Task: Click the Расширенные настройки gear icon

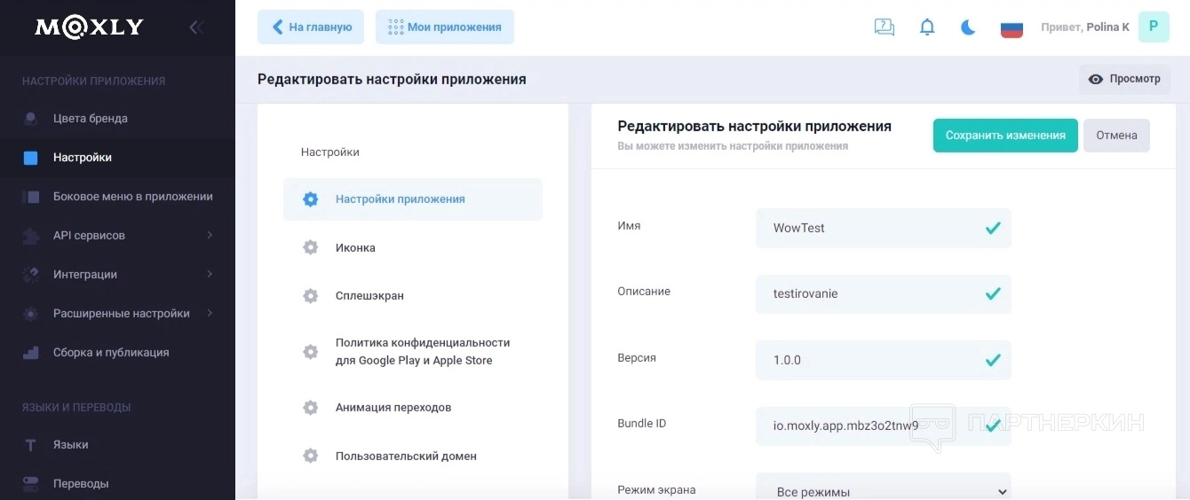Action: [31, 314]
